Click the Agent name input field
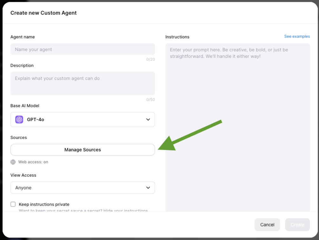The image size is (319, 240). tap(83, 49)
